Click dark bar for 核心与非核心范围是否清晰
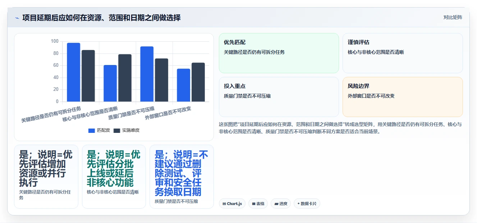 (x=125, y=78)
